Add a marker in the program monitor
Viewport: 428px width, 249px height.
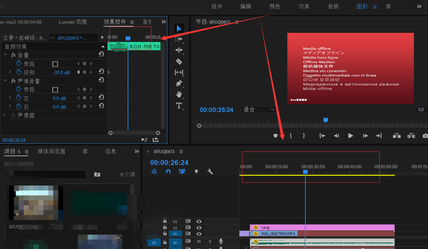(x=276, y=135)
